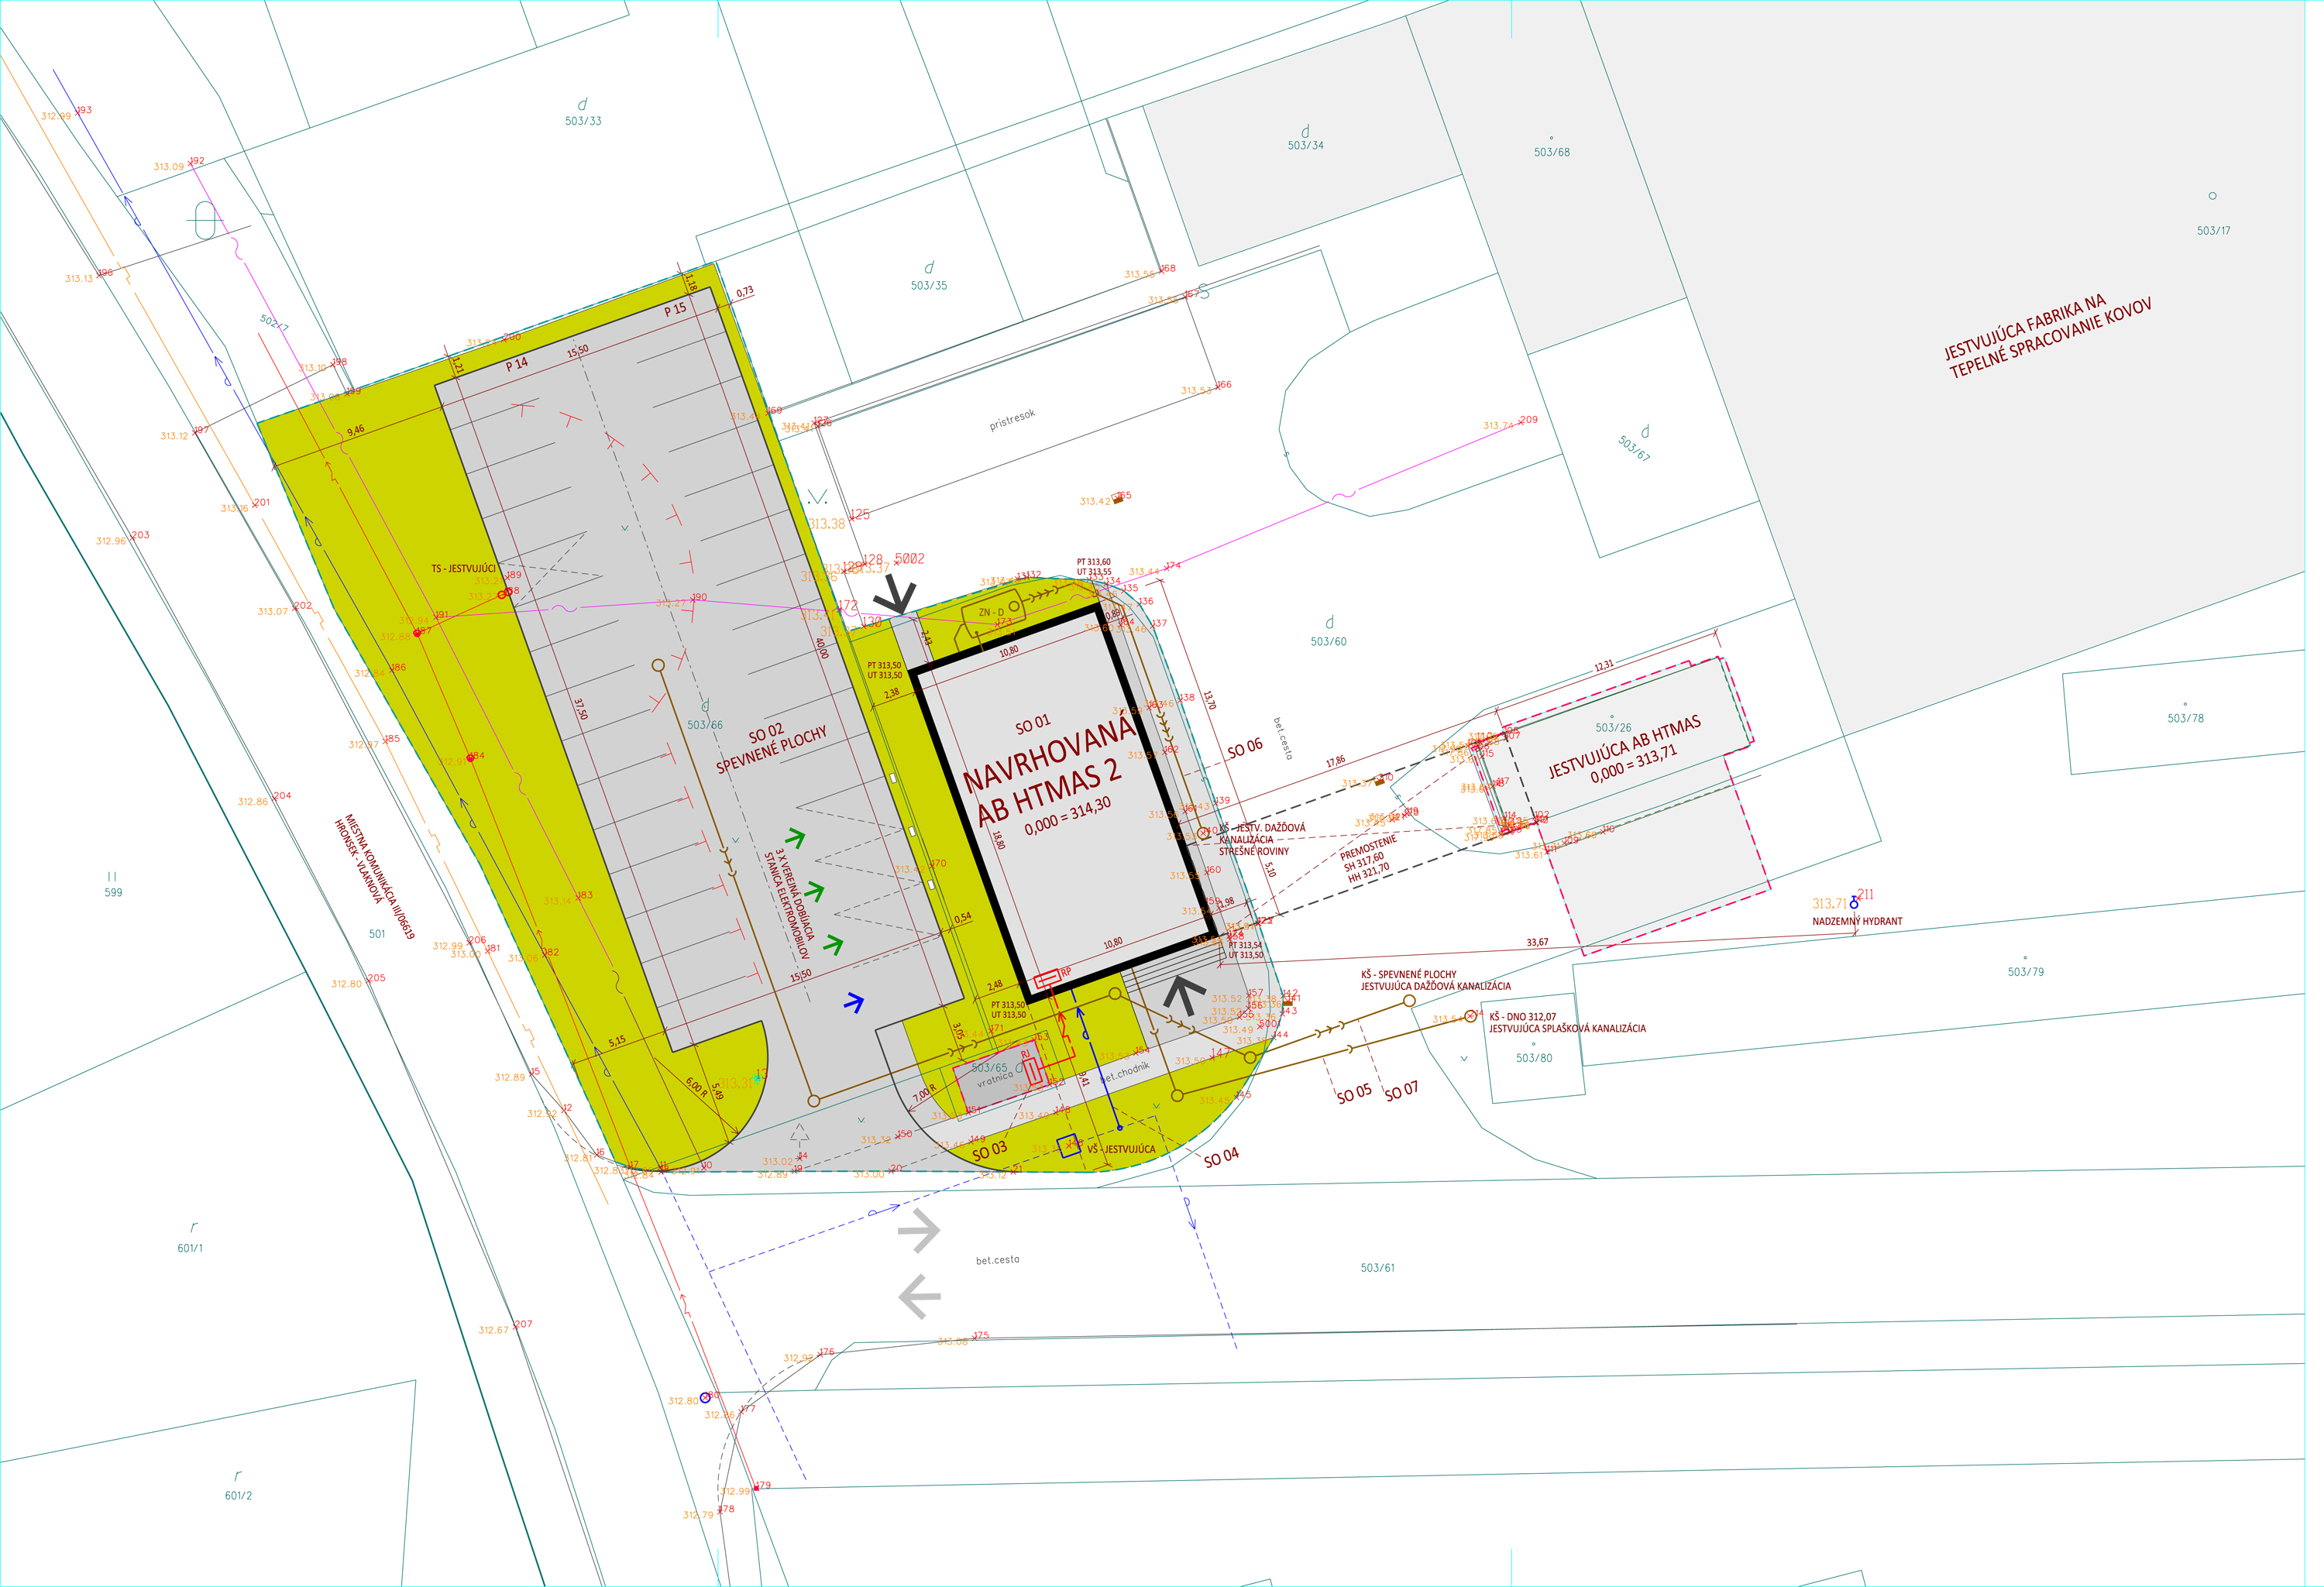Select the gray right-pointing road arrow
The image size is (2324, 1587).
[x=919, y=1231]
